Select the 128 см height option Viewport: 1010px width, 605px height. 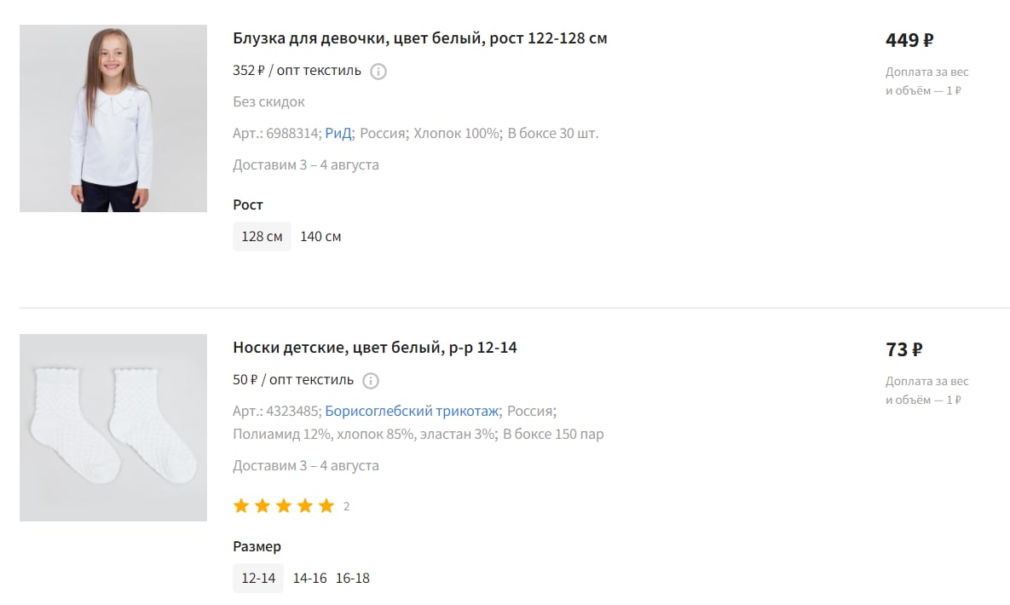pyautogui.click(x=263, y=236)
